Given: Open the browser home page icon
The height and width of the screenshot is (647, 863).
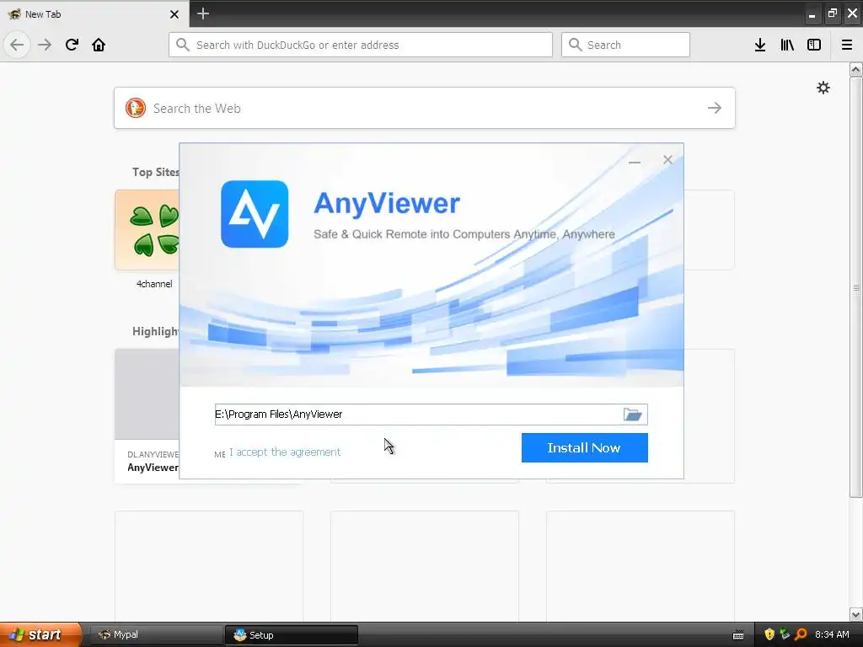Looking at the screenshot, I should [99, 45].
